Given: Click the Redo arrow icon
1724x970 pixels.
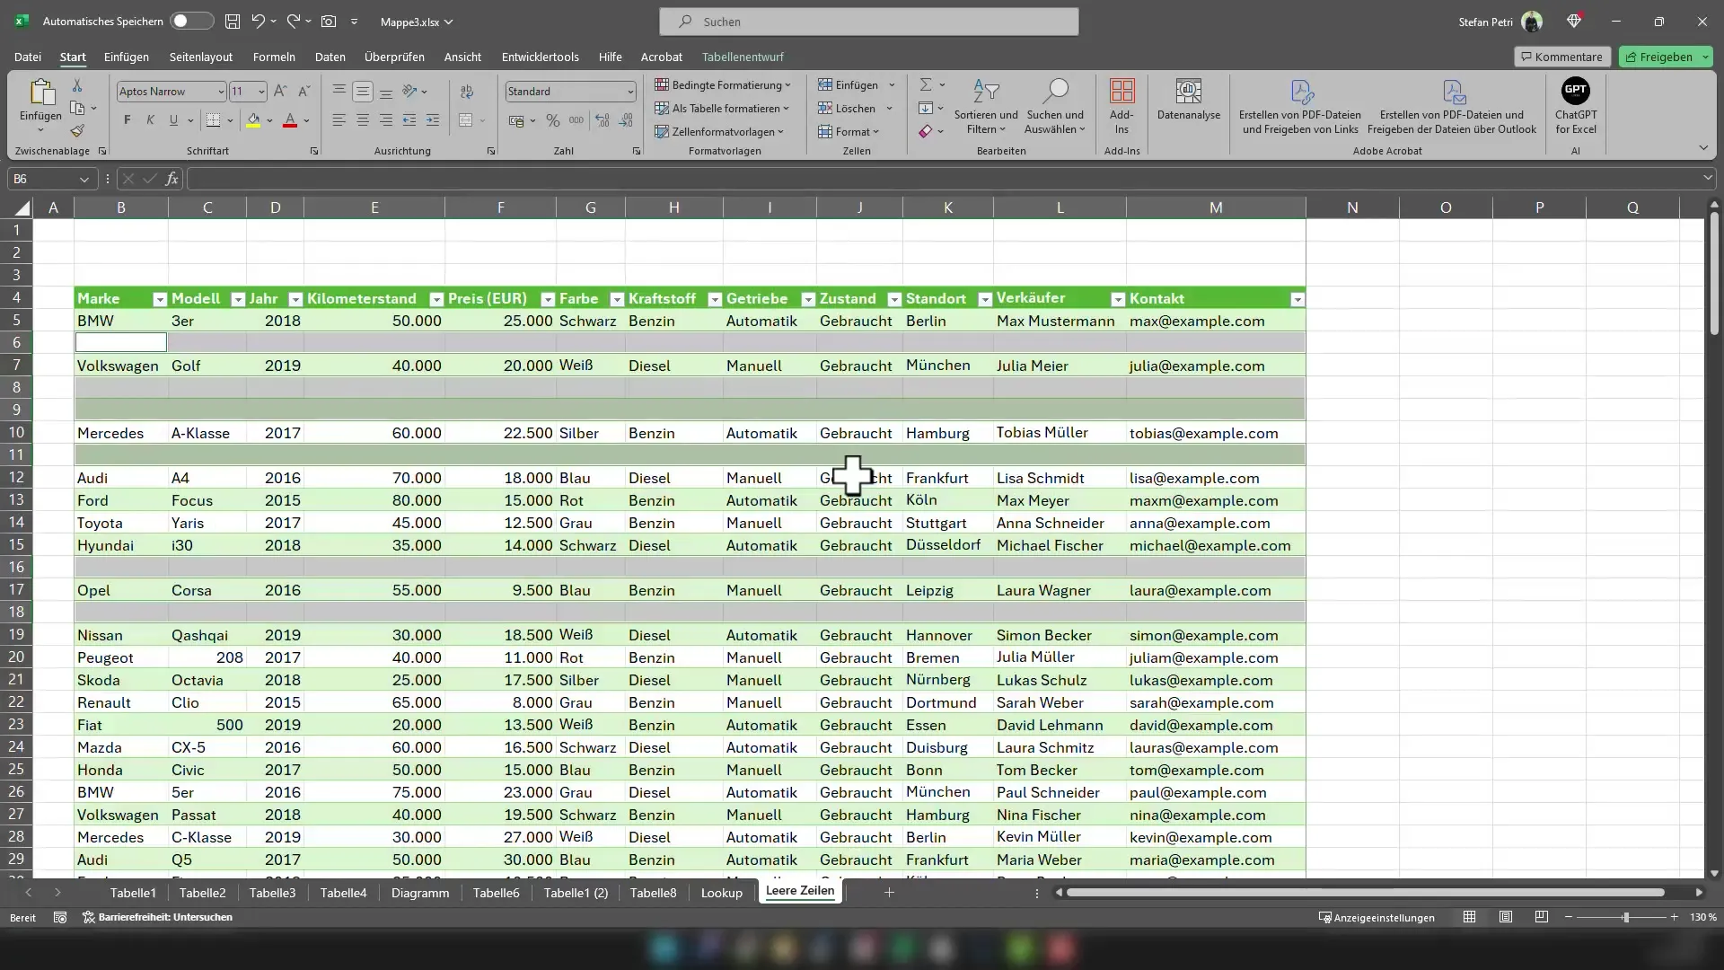Looking at the screenshot, I should click(x=294, y=21).
